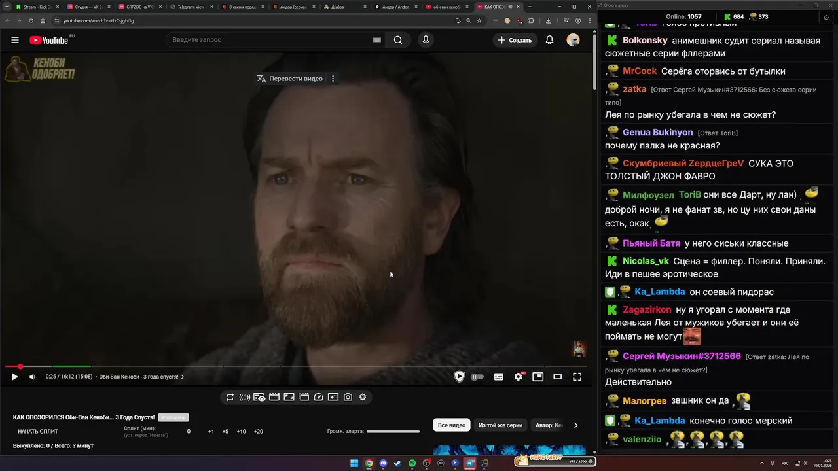Open Steam from taskbar
The height and width of the screenshot is (471, 838).
pos(397,463)
